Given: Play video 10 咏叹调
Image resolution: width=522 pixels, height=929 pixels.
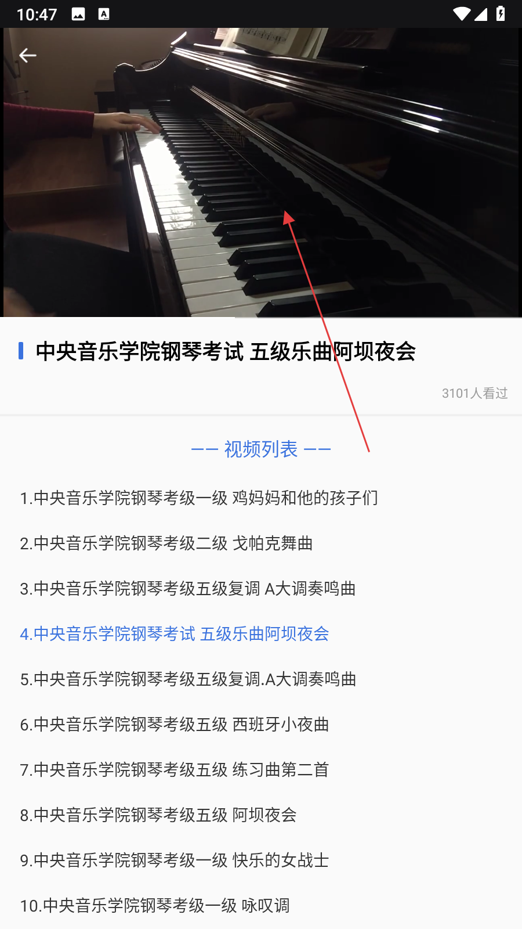Looking at the screenshot, I should click(x=155, y=905).
